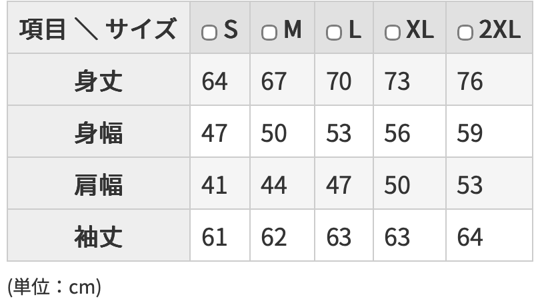540x305 pixels.
Task: Click the 身丈 value 70 for L
Action: pos(339,81)
